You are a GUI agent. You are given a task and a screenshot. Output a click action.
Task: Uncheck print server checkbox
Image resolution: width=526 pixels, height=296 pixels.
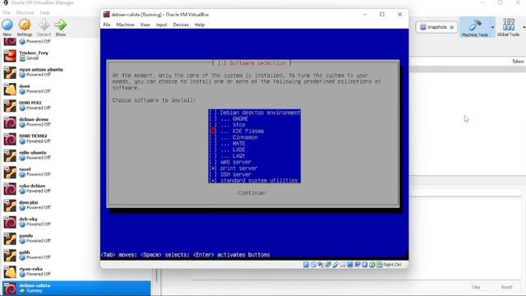tap(213, 169)
